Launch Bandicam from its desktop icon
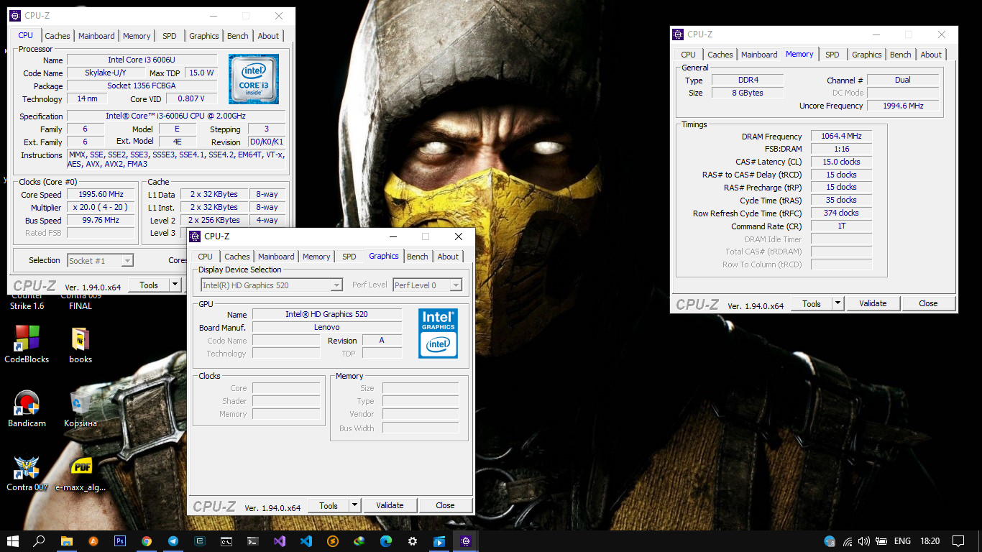The width and height of the screenshot is (982, 552). coord(27,408)
